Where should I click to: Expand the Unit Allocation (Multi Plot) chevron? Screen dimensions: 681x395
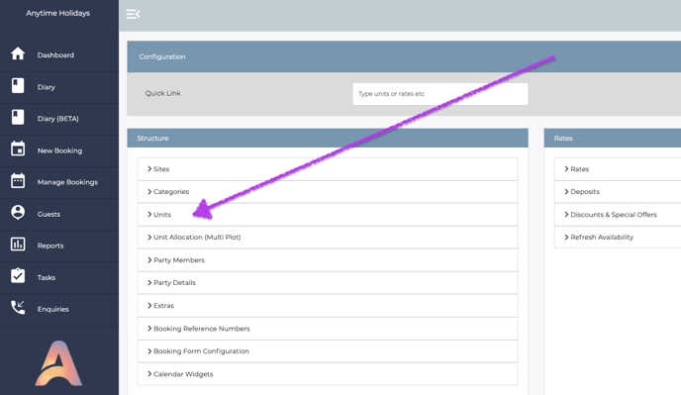tap(149, 237)
